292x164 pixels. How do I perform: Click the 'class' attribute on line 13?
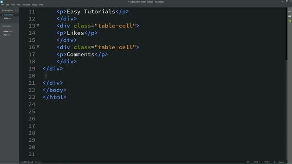coord(82,26)
